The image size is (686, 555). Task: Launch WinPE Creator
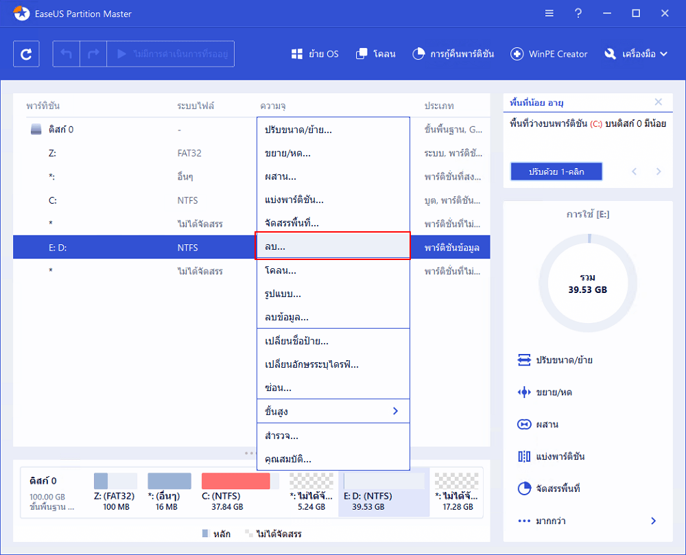point(549,54)
